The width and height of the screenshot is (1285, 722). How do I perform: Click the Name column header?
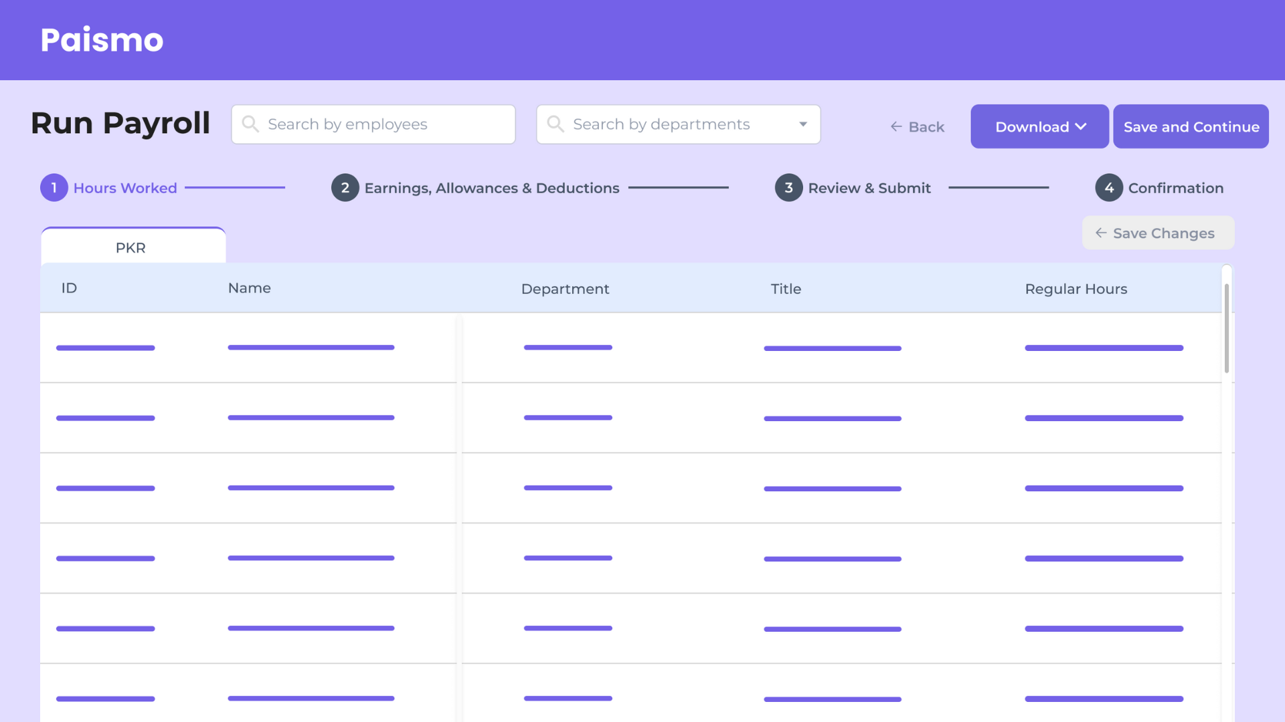pos(249,288)
